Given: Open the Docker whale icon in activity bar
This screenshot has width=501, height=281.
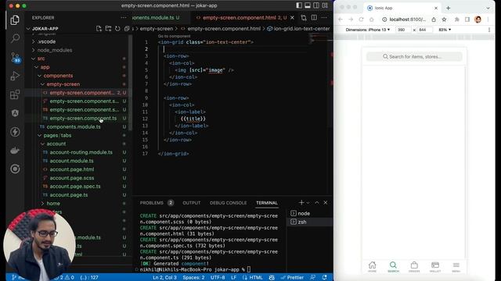Looking at the screenshot, I should pos(15,151).
